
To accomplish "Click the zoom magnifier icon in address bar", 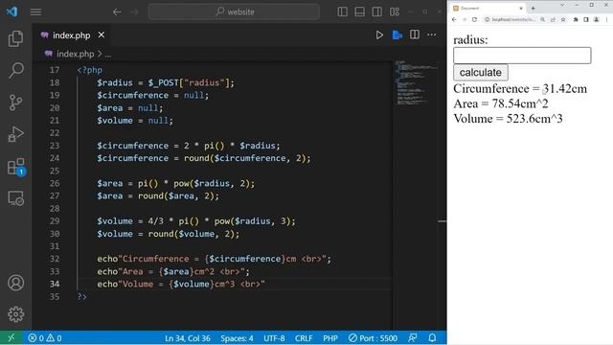I will pos(543,19).
